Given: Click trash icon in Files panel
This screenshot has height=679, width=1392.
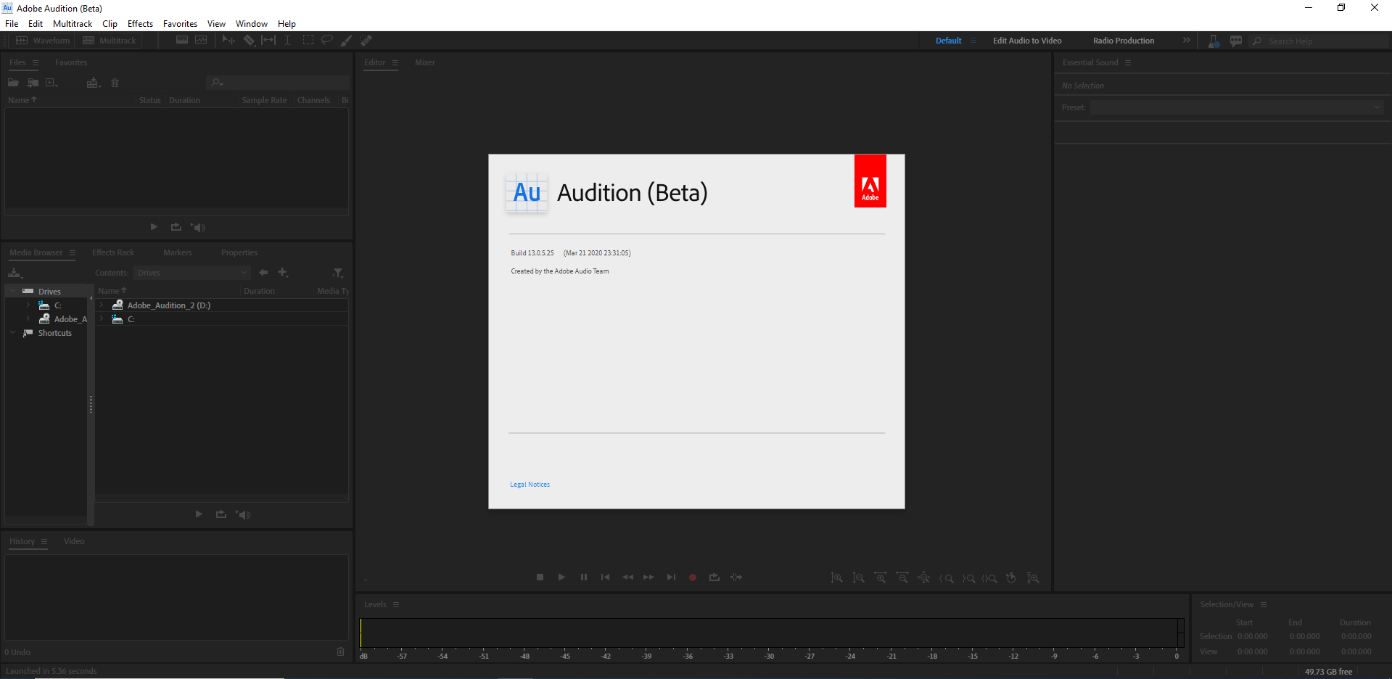Looking at the screenshot, I should point(115,83).
